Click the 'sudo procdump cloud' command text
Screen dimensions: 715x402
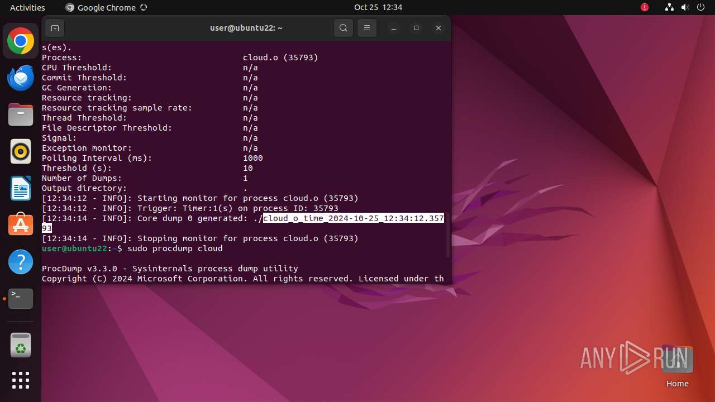(x=175, y=248)
